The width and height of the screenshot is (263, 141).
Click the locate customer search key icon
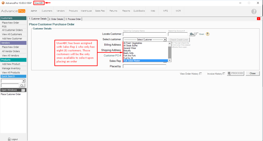(192, 34)
